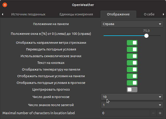Disable Переводить погодные условия switch
The width and height of the screenshot is (166, 119).
pyautogui.click(x=132, y=50)
